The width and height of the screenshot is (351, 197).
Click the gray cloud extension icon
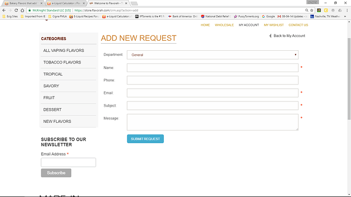tap(340, 10)
